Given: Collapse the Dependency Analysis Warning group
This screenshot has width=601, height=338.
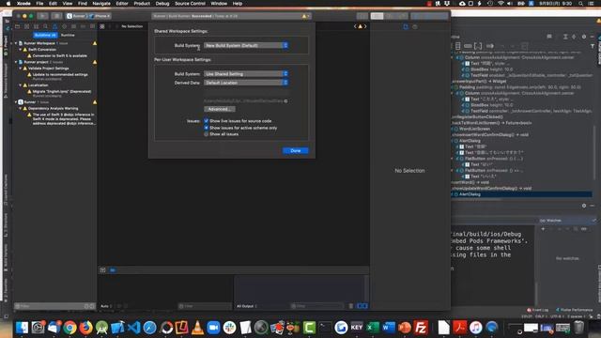Looking at the screenshot, I should [21, 109].
